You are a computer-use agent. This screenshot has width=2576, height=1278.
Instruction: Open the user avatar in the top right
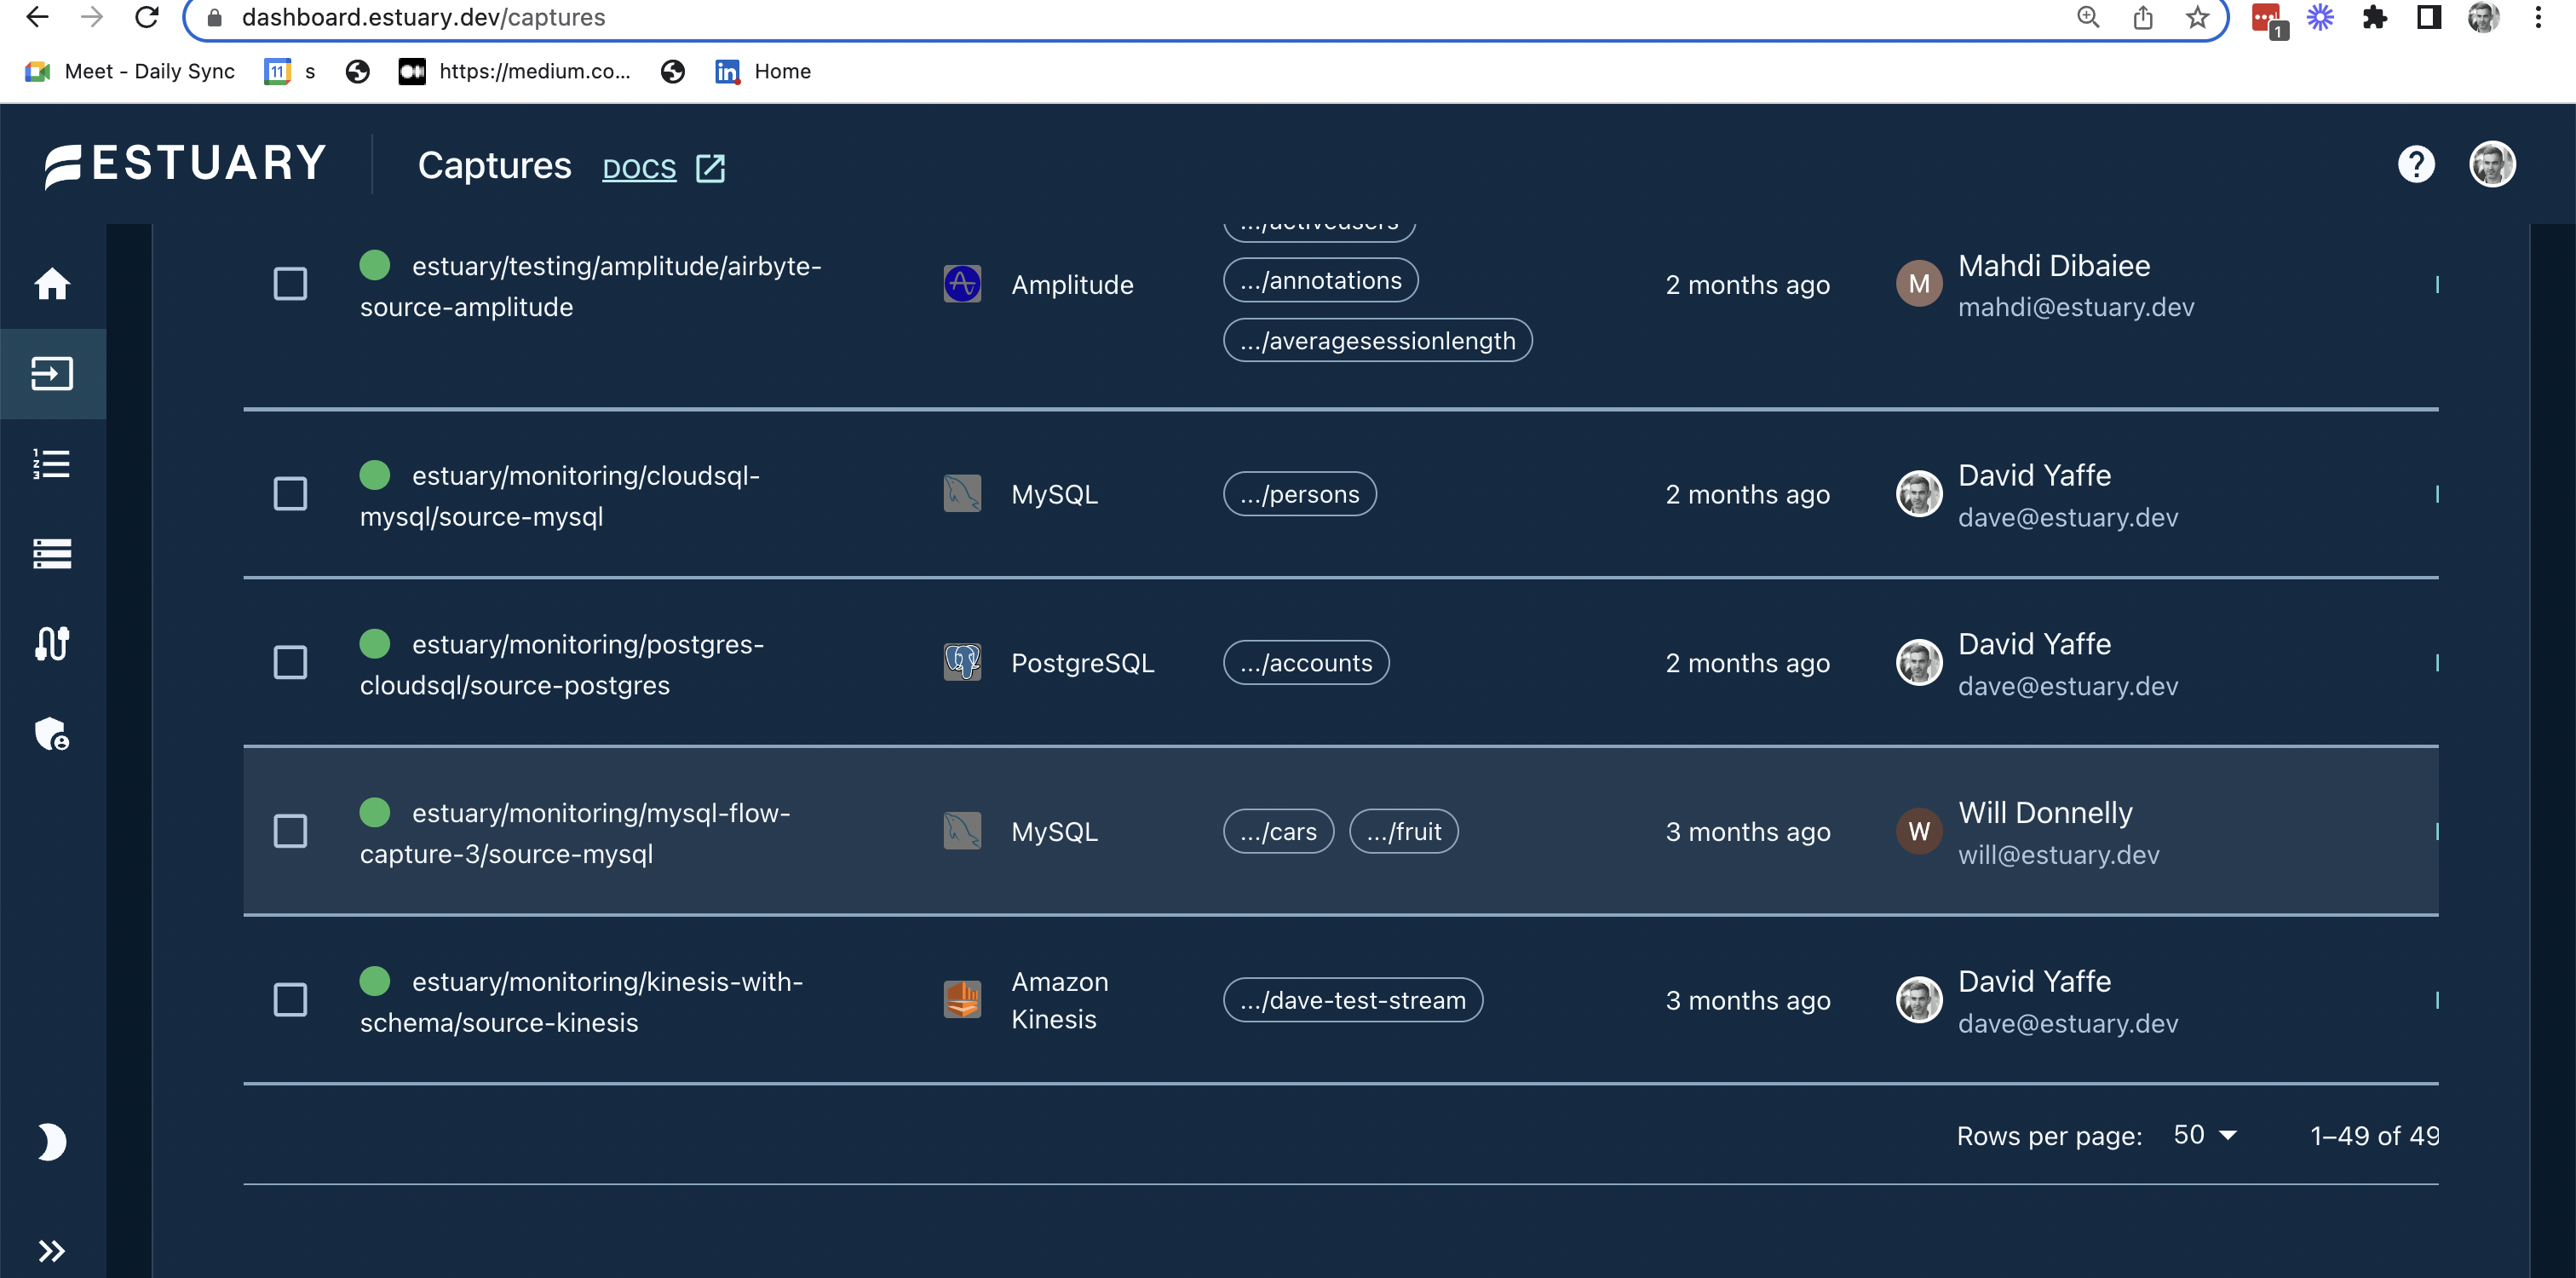(x=2493, y=164)
